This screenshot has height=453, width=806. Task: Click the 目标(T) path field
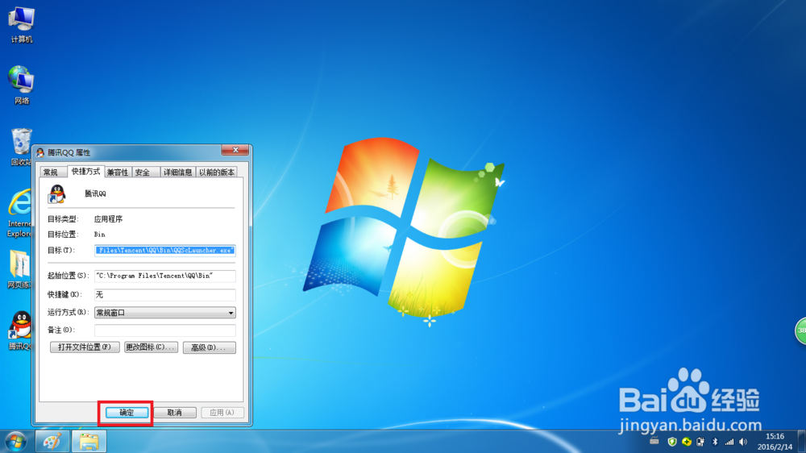(165, 251)
